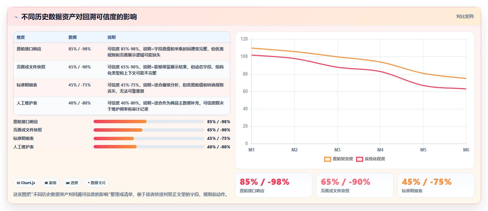
Task: Open the 45% / -75% data card
Action: (436, 185)
